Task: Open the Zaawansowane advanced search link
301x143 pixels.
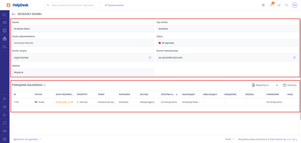Action: tap(114, 5)
